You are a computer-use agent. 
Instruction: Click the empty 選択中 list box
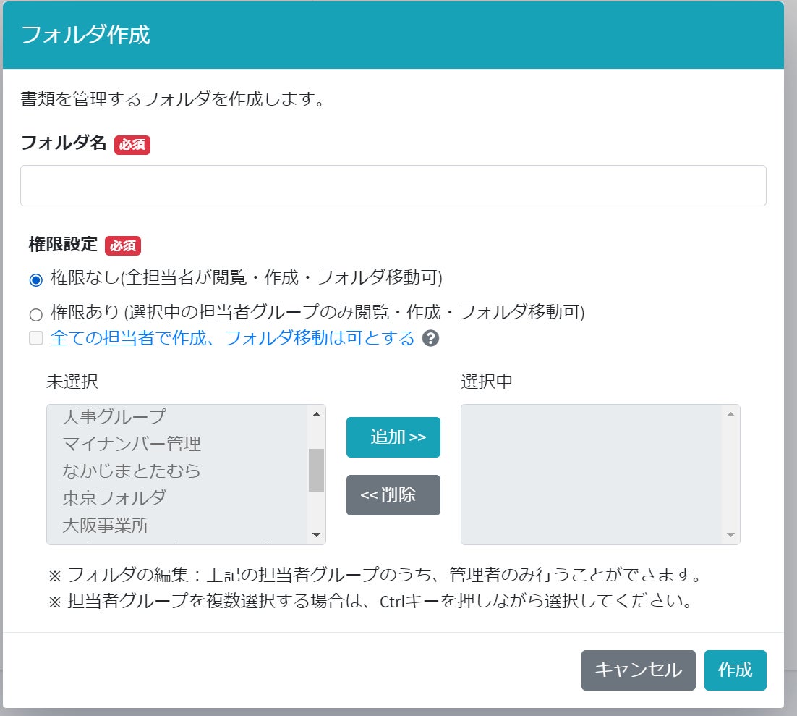pos(591,474)
